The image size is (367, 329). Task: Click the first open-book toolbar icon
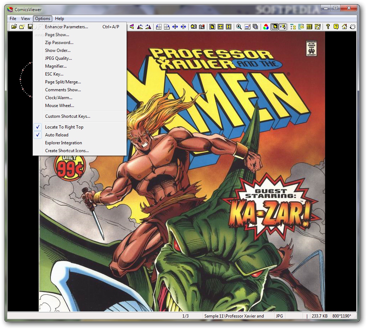pyautogui.click(x=194, y=27)
